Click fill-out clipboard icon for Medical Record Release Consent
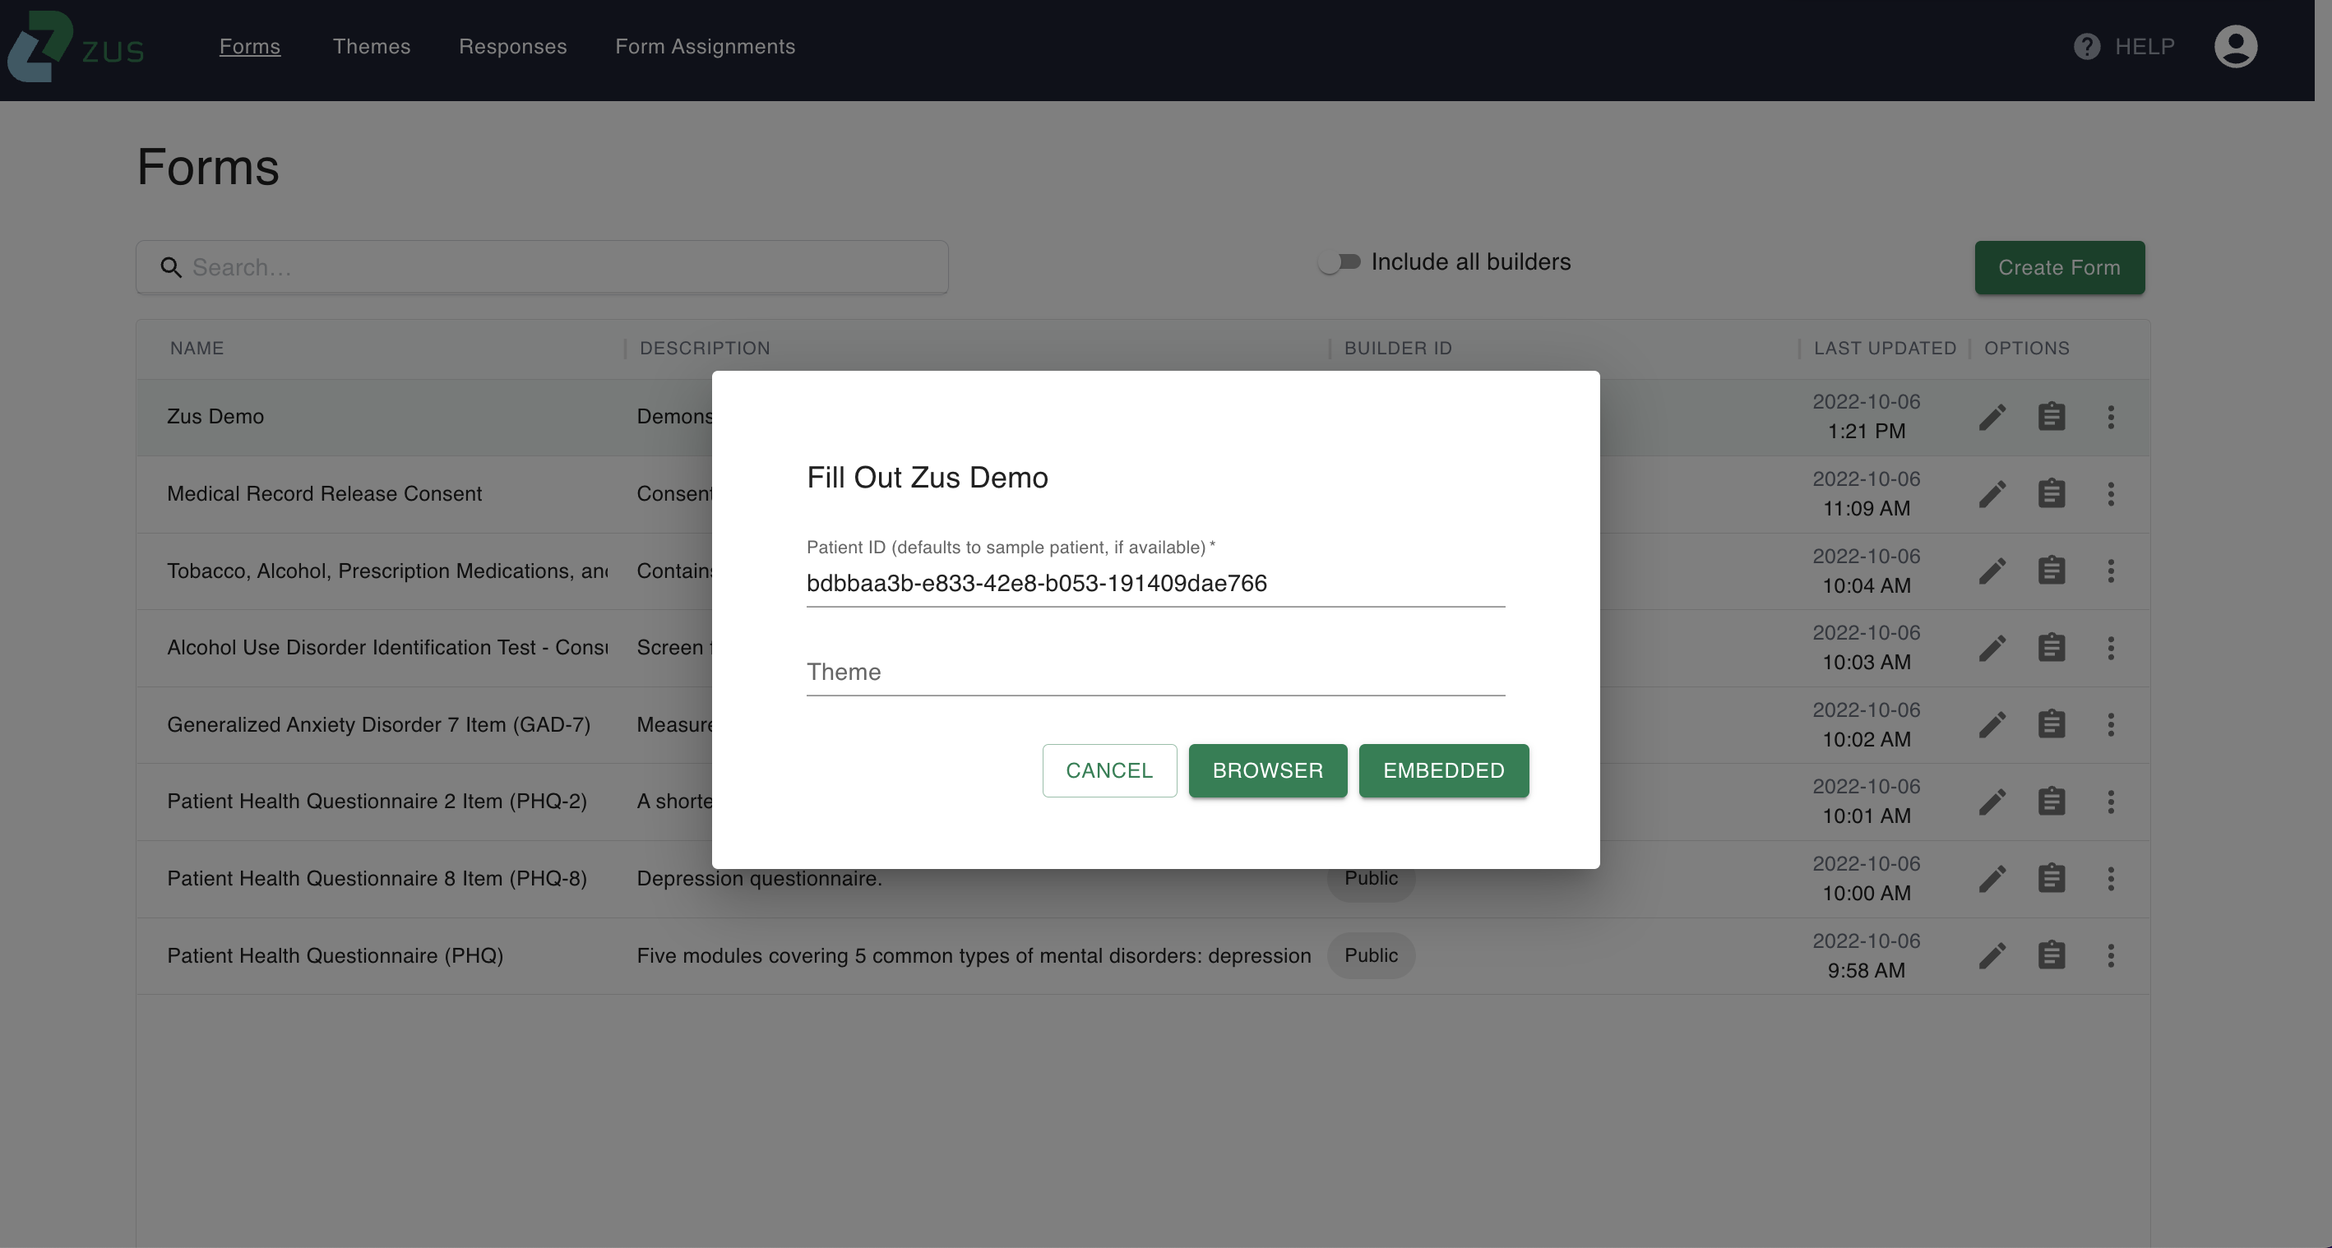The width and height of the screenshot is (2332, 1248). coord(2052,494)
